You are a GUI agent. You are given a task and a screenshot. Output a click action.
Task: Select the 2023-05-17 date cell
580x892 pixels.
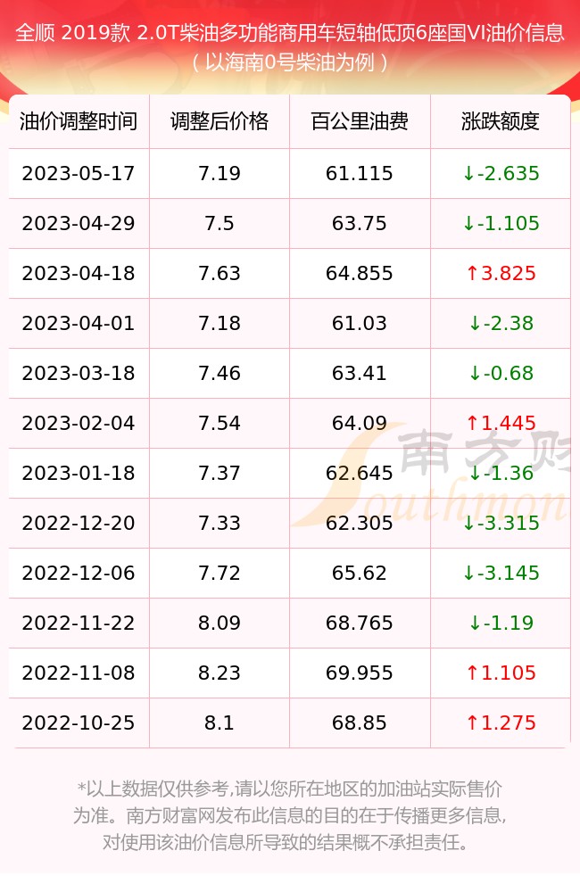(79, 174)
